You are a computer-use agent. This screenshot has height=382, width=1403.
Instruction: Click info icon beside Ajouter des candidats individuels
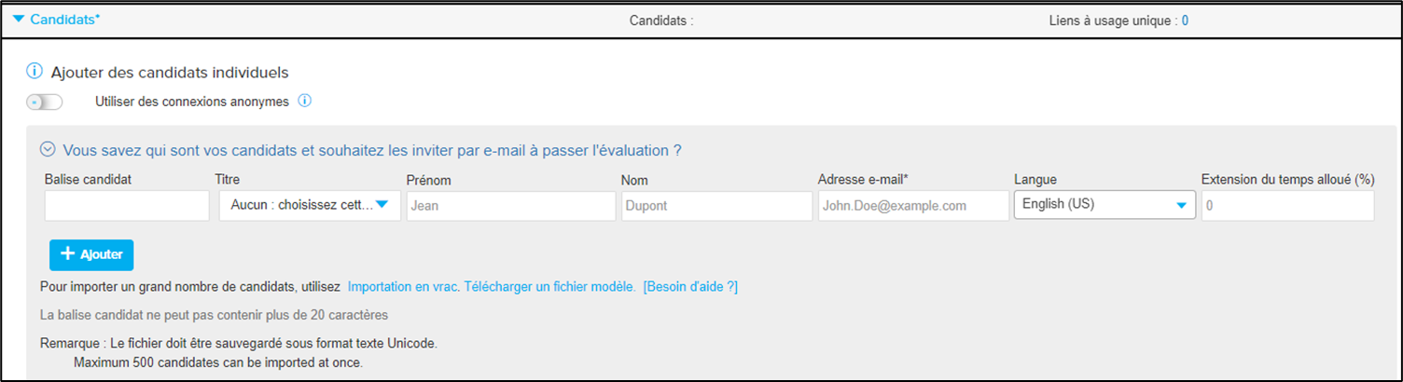tap(35, 72)
